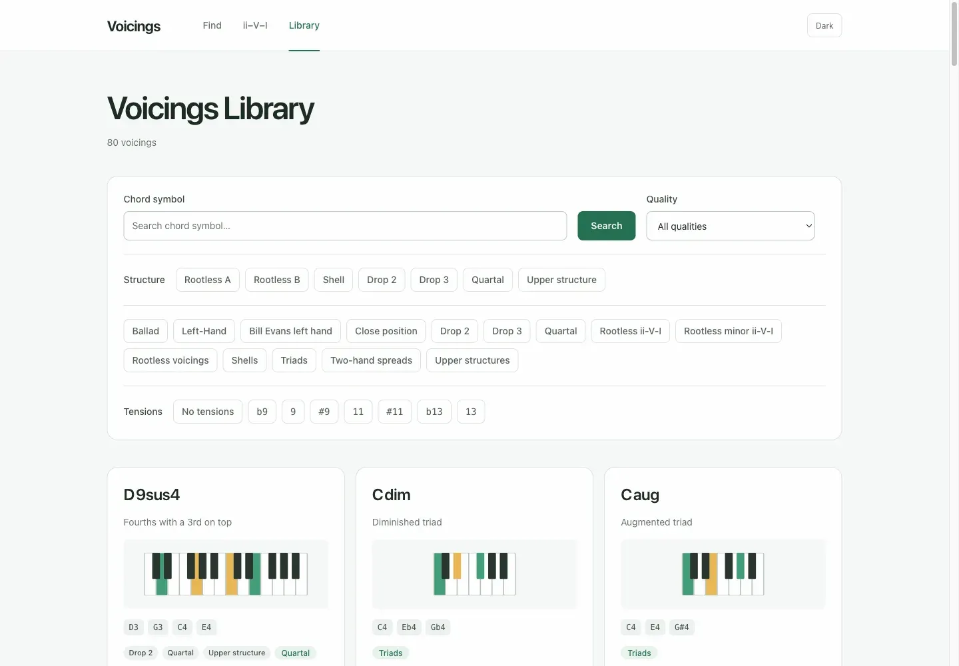Click the Cdim piano keyboard diagram
The height and width of the screenshot is (666, 959).
(x=474, y=574)
